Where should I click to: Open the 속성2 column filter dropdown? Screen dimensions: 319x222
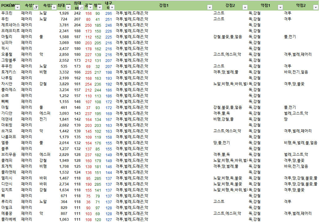54,7
